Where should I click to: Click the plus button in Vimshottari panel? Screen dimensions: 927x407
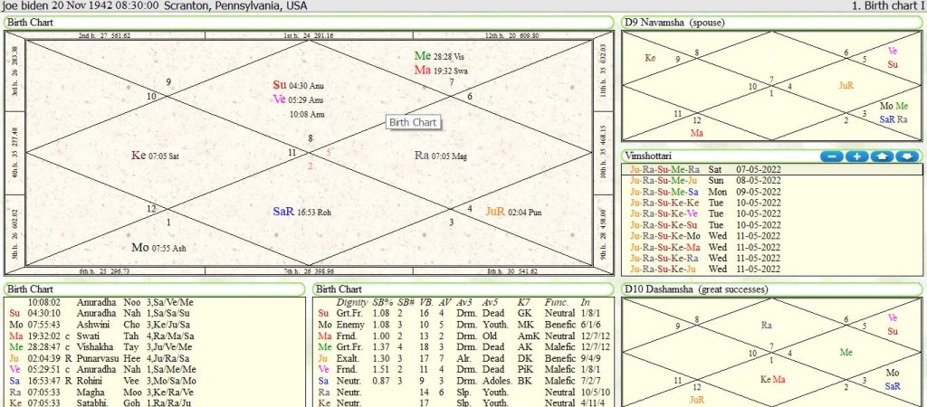(856, 156)
